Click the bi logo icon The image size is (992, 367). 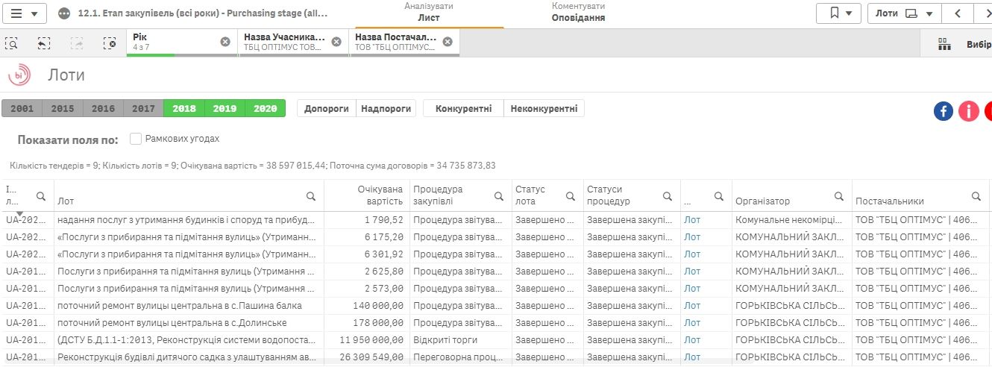[19, 75]
